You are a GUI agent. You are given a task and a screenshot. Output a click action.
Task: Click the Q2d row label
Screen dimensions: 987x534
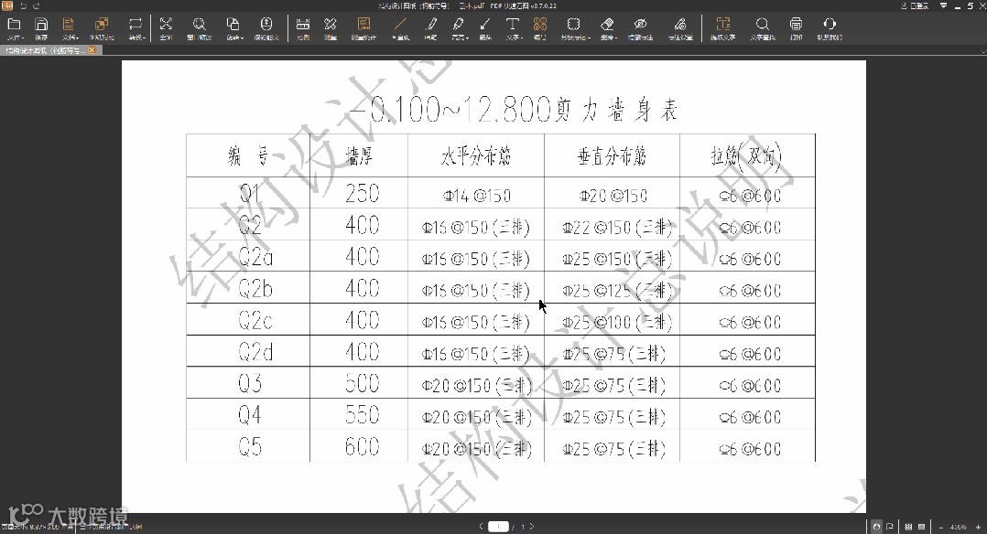[x=255, y=352]
